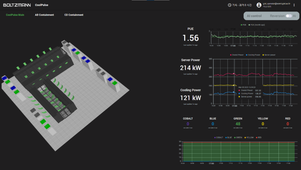Toggle Cooling Power legend entry
Screen dimensions: 301x170
coord(253,55)
